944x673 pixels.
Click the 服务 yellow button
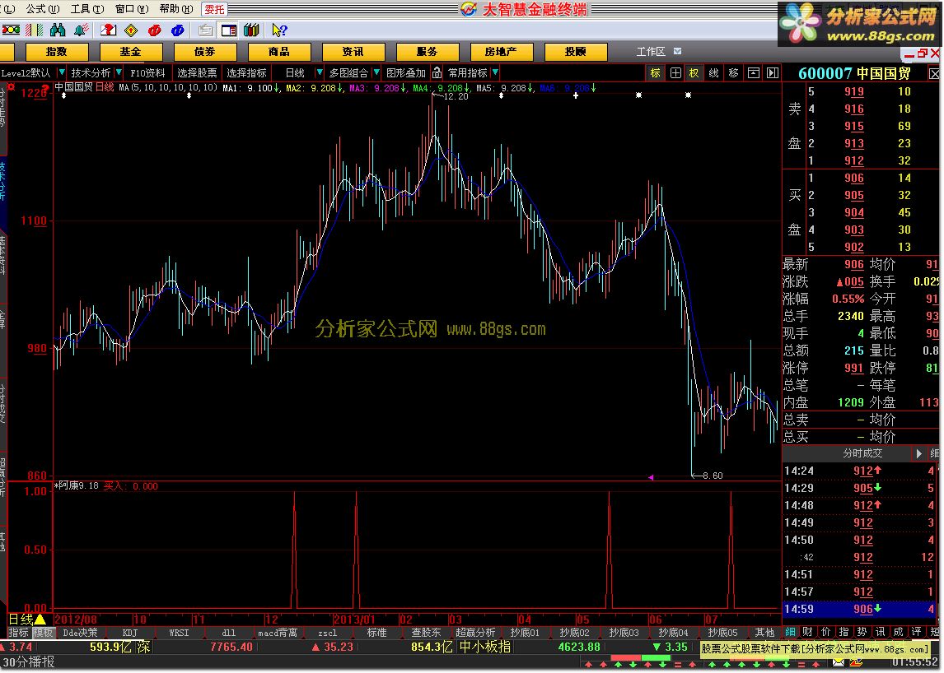tap(427, 52)
